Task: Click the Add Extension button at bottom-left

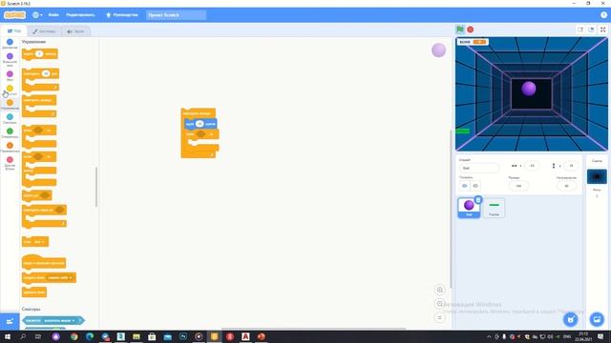Action: (10, 321)
